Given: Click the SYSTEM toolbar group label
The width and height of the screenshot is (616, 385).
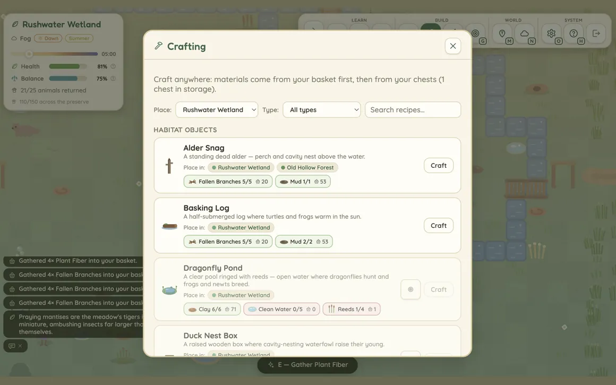Looking at the screenshot, I should (x=573, y=20).
